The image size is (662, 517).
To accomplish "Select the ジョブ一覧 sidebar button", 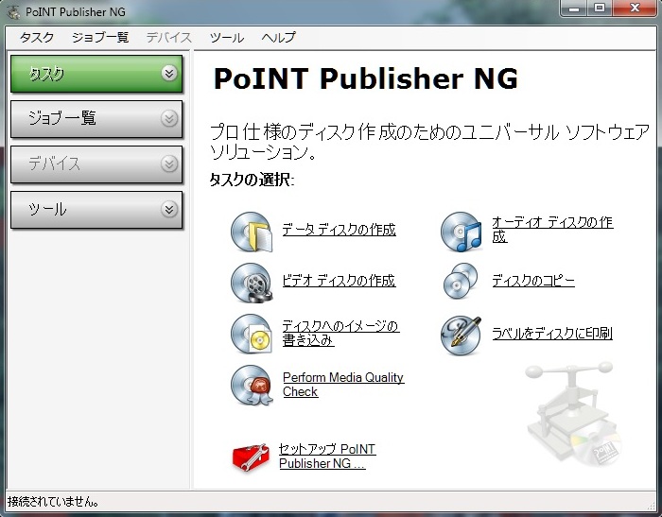I will [96, 119].
